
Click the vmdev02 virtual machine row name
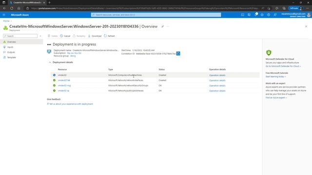pos(62,75)
